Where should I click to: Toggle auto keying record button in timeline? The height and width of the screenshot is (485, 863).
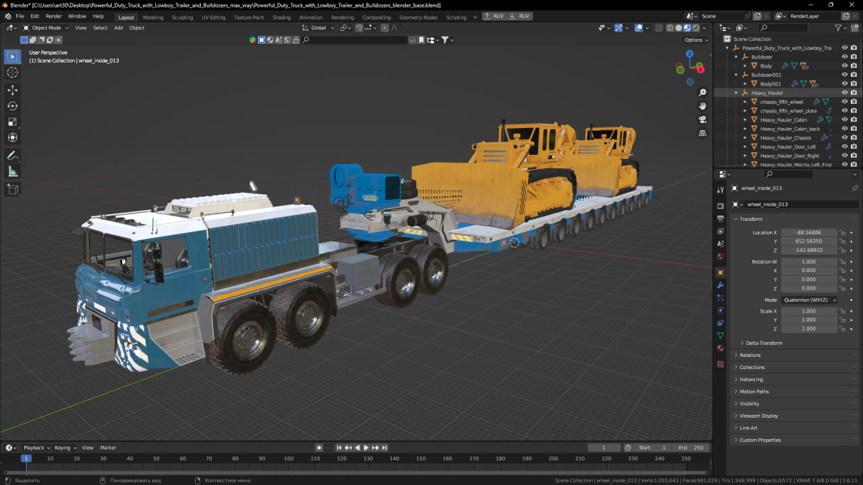point(319,448)
